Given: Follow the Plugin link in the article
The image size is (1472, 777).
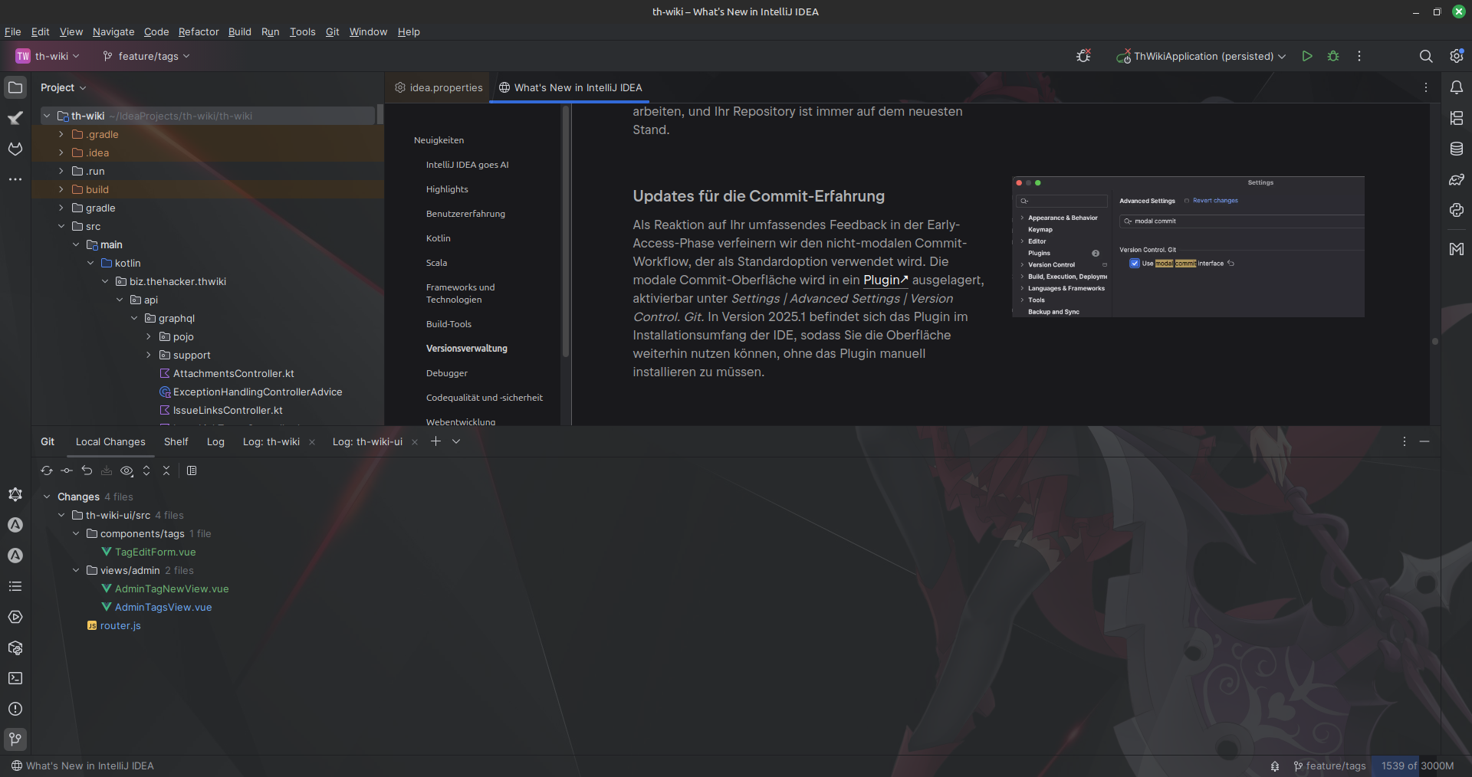Looking at the screenshot, I should (886, 280).
